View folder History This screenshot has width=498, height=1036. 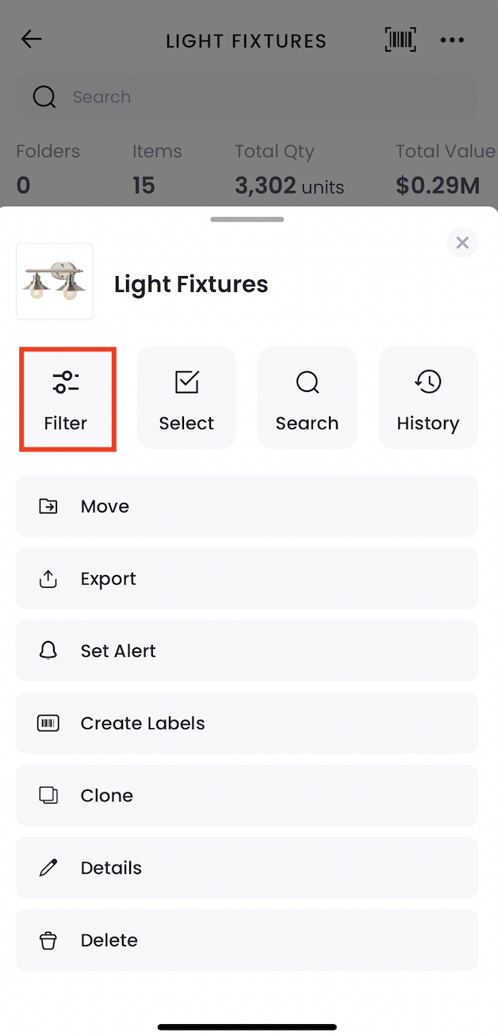click(428, 398)
